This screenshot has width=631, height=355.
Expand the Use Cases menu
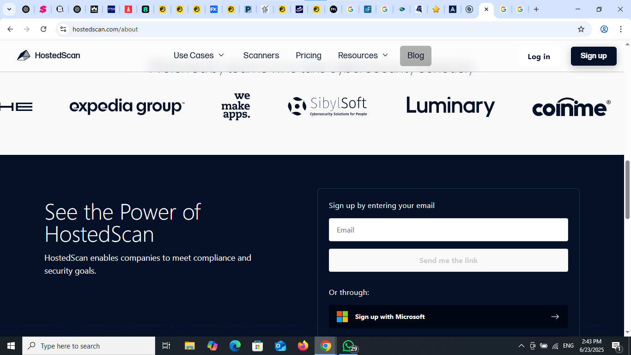pos(199,55)
